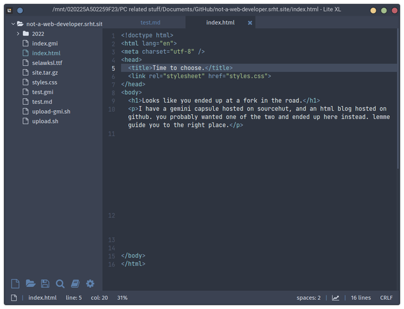Click the h1 'Looks like you ended up' line

224,100
